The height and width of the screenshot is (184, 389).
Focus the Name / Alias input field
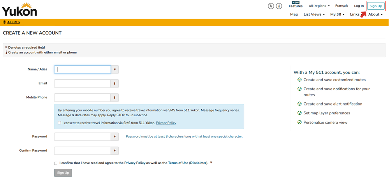[83, 70]
